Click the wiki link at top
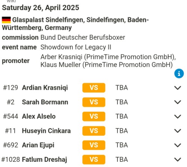The width and height of the screenshot is (187, 167). pos(11,1)
